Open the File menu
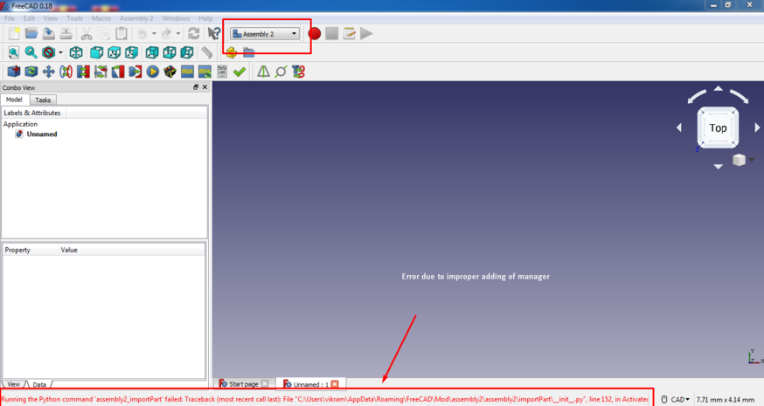The width and height of the screenshot is (764, 406). pos(10,18)
